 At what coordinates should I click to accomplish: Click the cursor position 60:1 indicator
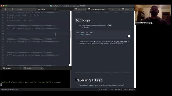[17, 90]
